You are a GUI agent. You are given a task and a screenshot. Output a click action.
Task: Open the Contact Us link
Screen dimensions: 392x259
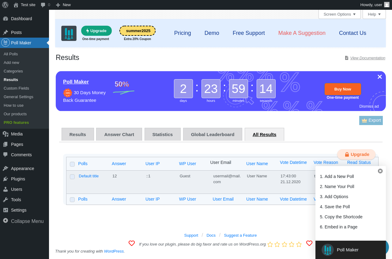coord(352,33)
